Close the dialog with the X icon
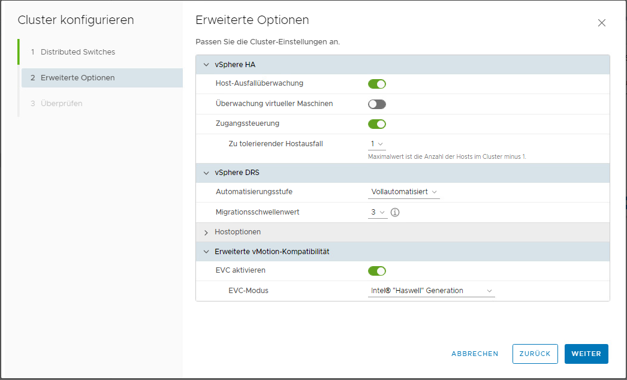This screenshot has height=380, width=627. pos(601,23)
